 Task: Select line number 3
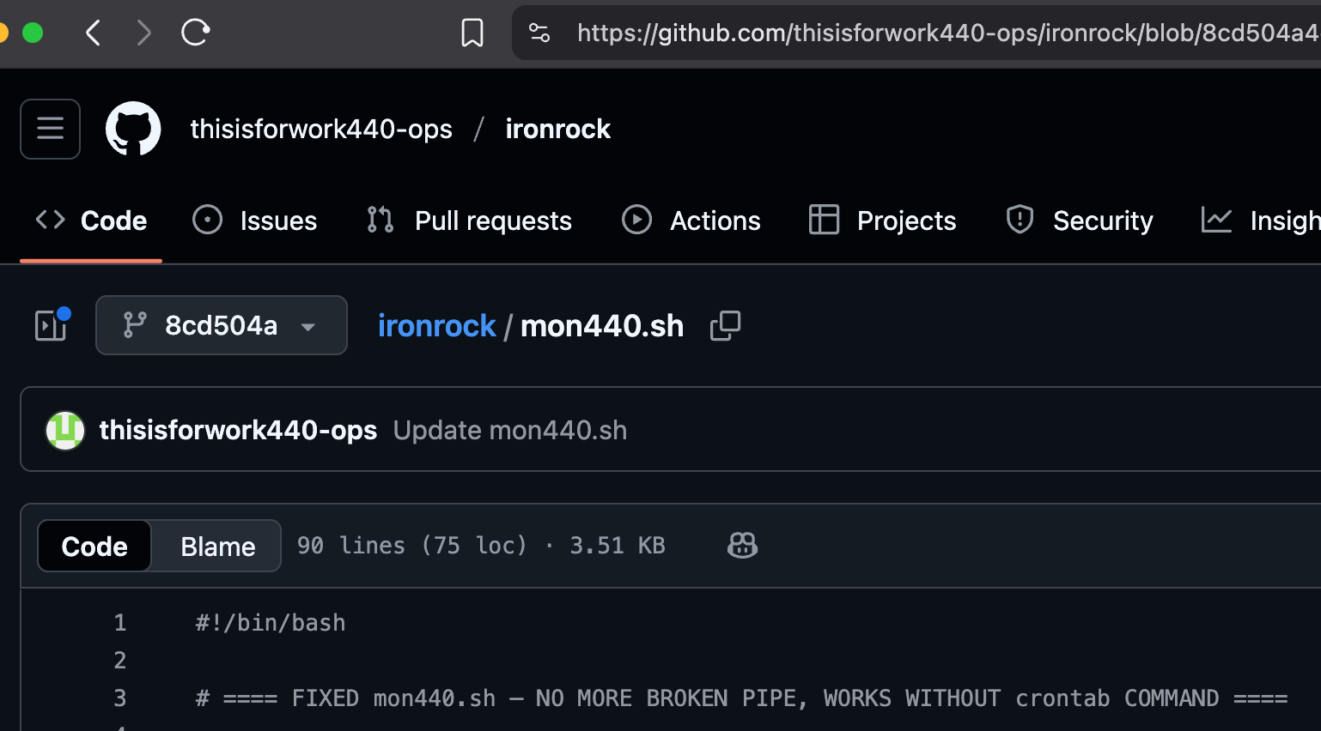tap(120, 698)
